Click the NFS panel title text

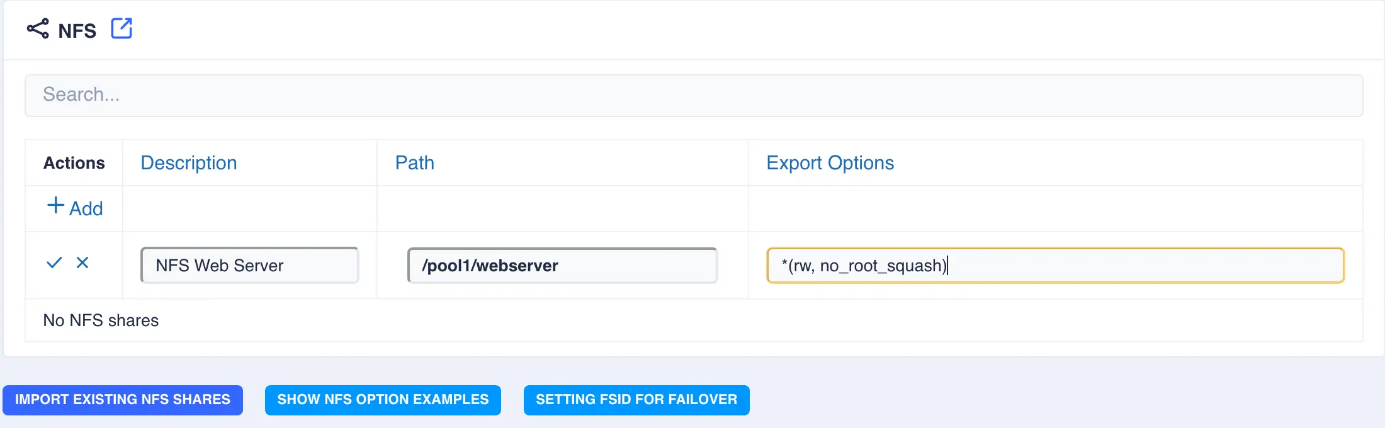(77, 31)
